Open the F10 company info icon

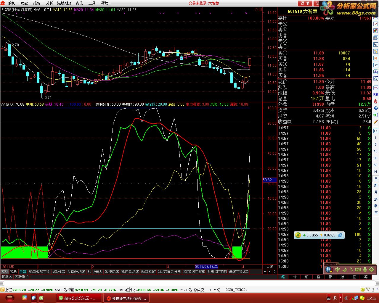click(376, 44)
